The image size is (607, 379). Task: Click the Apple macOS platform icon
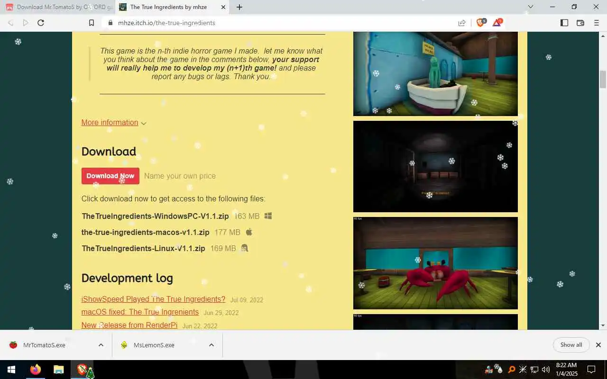pos(249,232)
